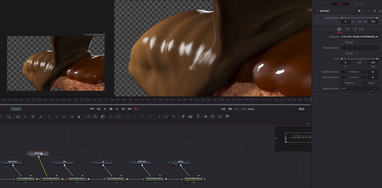Add a Merge node from toolbar

coord(89,117)
